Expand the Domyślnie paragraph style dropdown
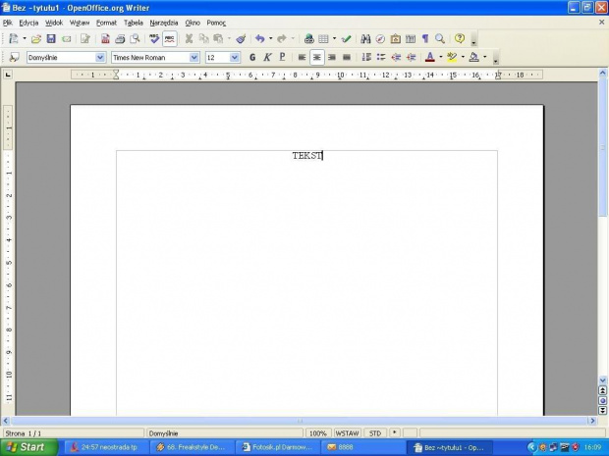This screenshot has height=456, width=609. click(x=100, y=57)
